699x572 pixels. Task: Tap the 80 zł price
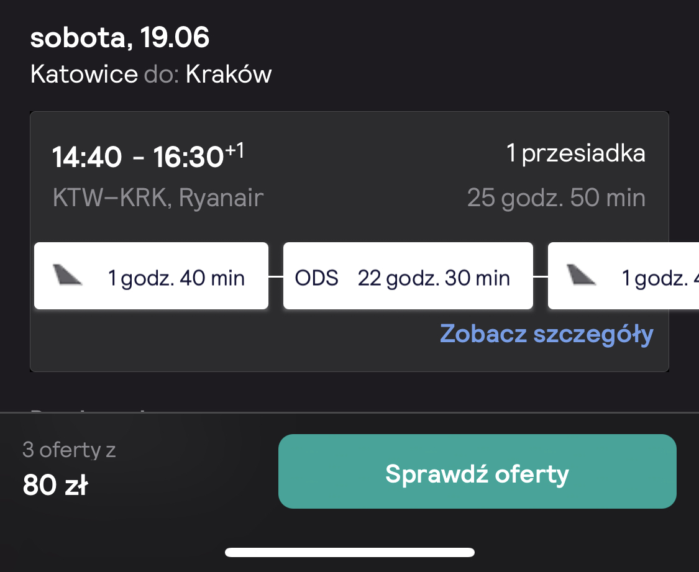click(x=55, y=484)
